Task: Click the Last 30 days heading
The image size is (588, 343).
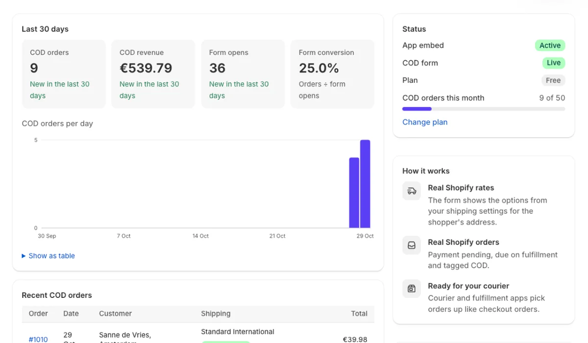Action: click(x=45, y=29)
